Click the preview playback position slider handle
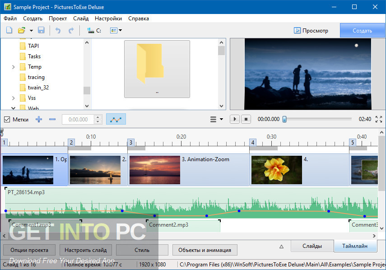The image size is (386, 270). click(284, 119)
